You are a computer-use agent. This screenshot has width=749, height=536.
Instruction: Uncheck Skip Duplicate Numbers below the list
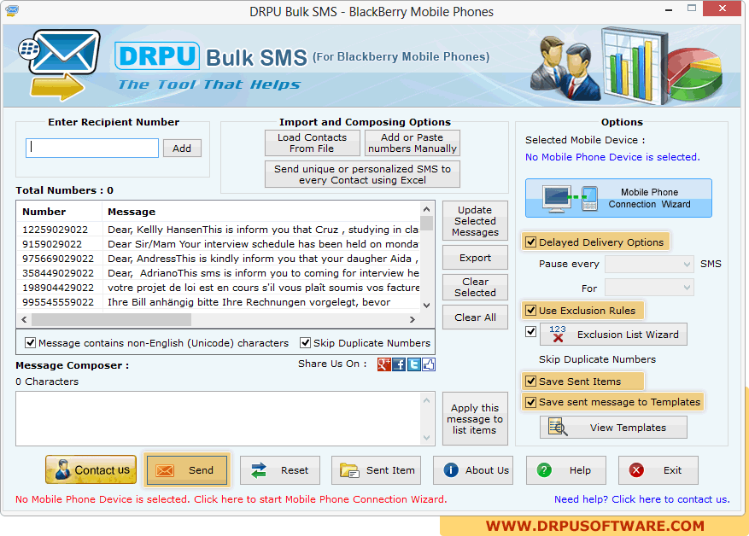pos(306,343)
